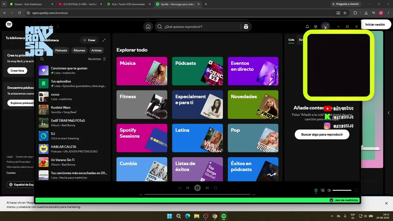Open DeBÍ TiRAR MáS FOToS album

[x=73, y=123]
